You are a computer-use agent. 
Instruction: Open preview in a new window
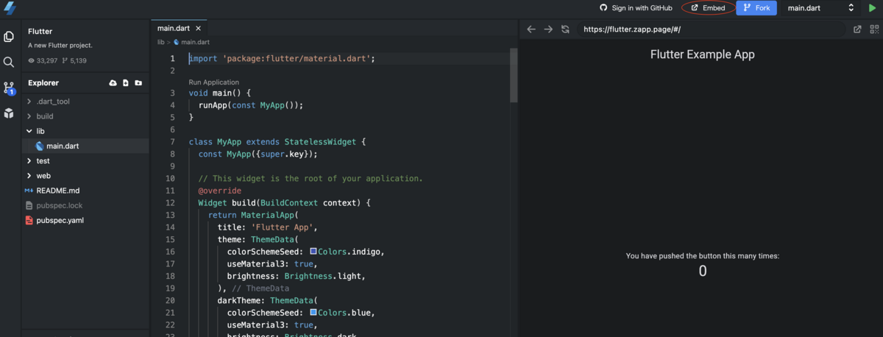pos(857,29)
